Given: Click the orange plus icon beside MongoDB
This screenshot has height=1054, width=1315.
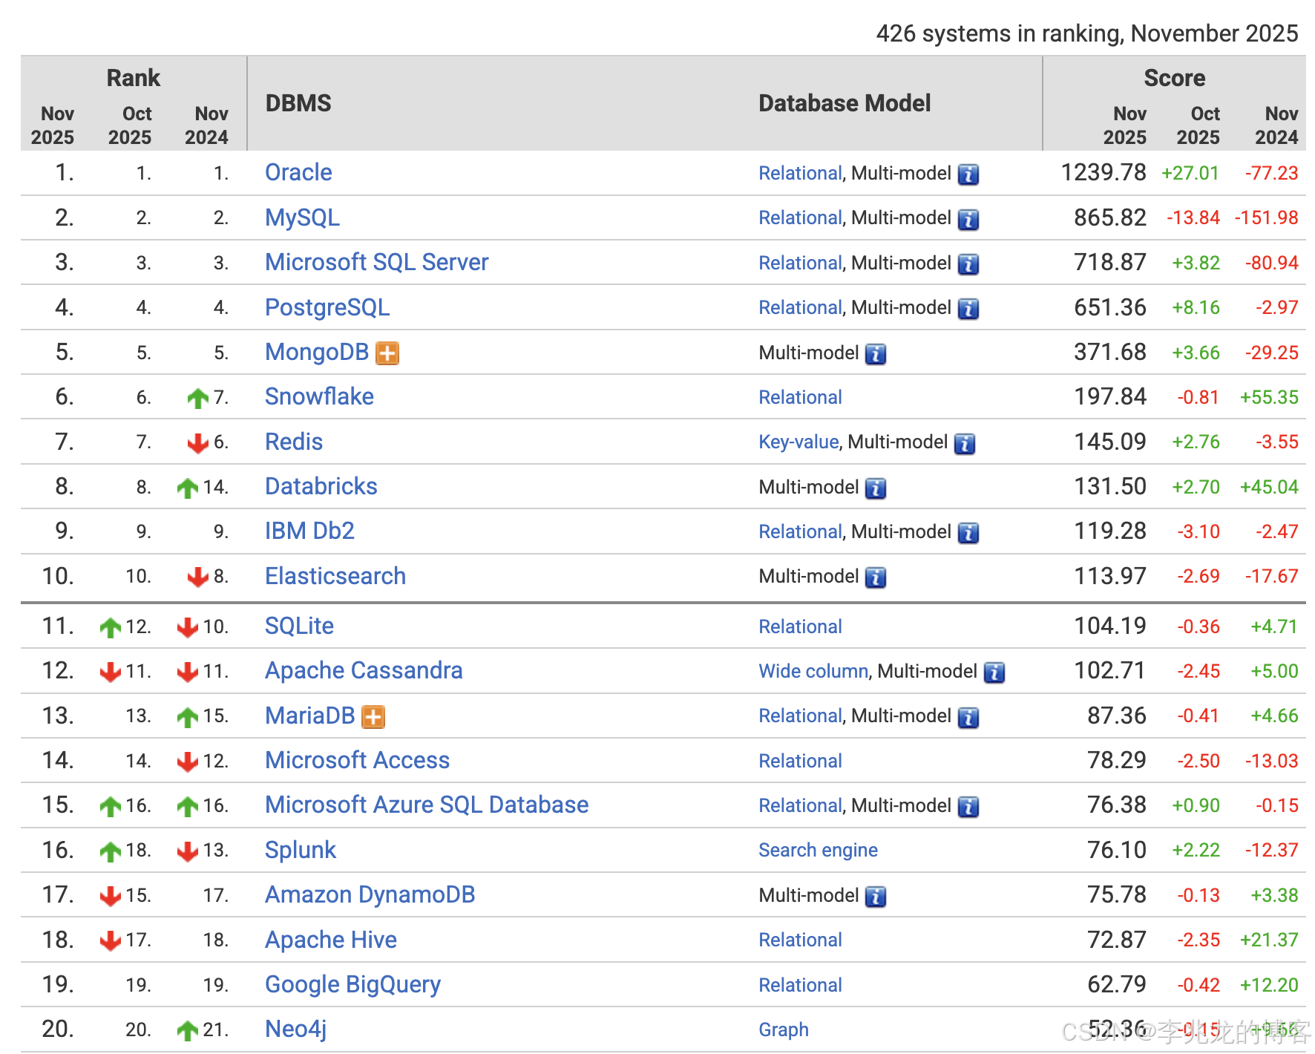Looking at the screenshot, I should click(x=387, y=353).
